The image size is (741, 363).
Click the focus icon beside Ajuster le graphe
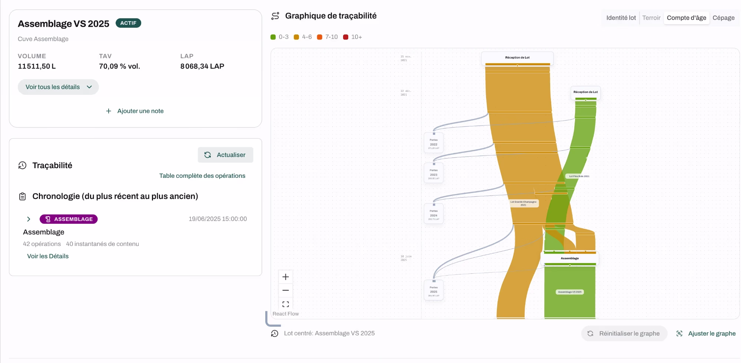tap(679, 333)
